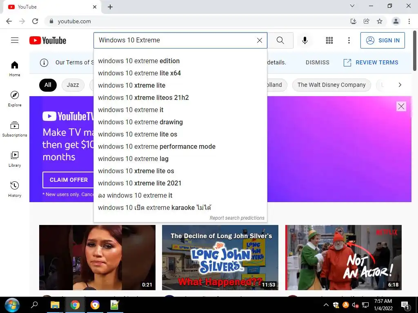Viewport: 418px width, 313px height.
Task: Select the Jazz category chip
Action: tap(73, 85)
